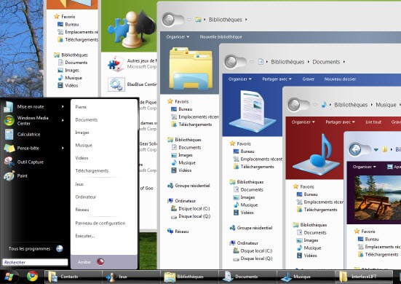Click the large Libraries folder icon

pyautogui.click(x=191, y=68)
